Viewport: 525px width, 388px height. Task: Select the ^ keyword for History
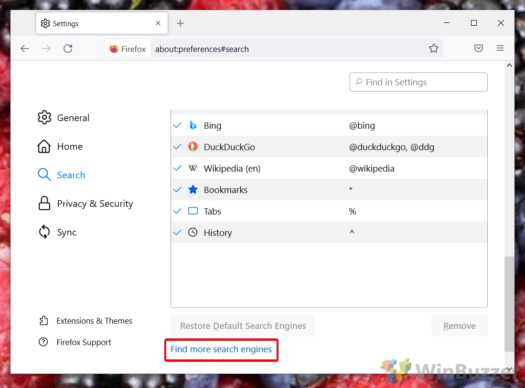coord(352,231)
